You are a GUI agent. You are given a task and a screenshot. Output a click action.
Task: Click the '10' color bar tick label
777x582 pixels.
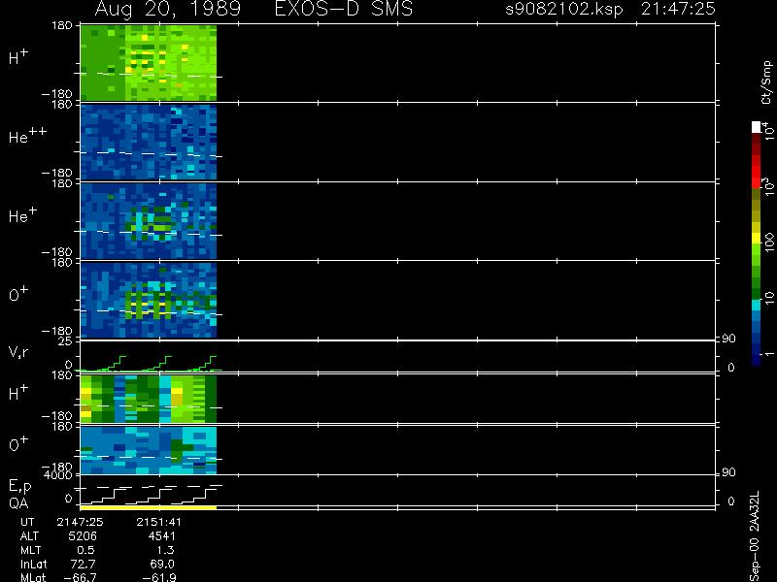pyautogui.click(x=769, y=298)
